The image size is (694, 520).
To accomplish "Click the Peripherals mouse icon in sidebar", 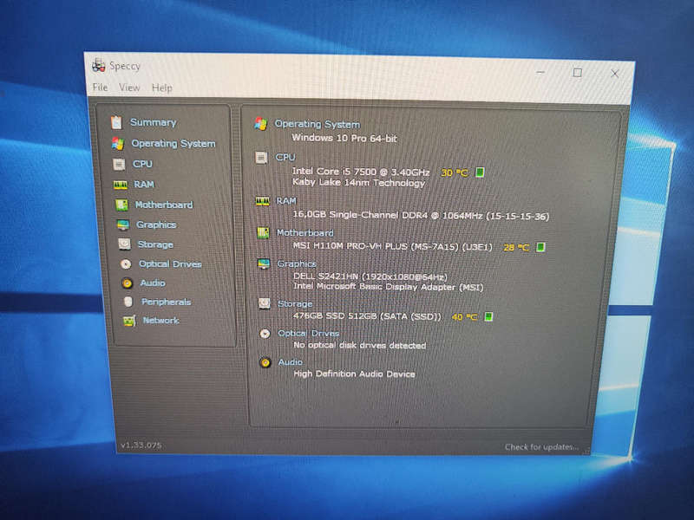I will click(128, 302).
